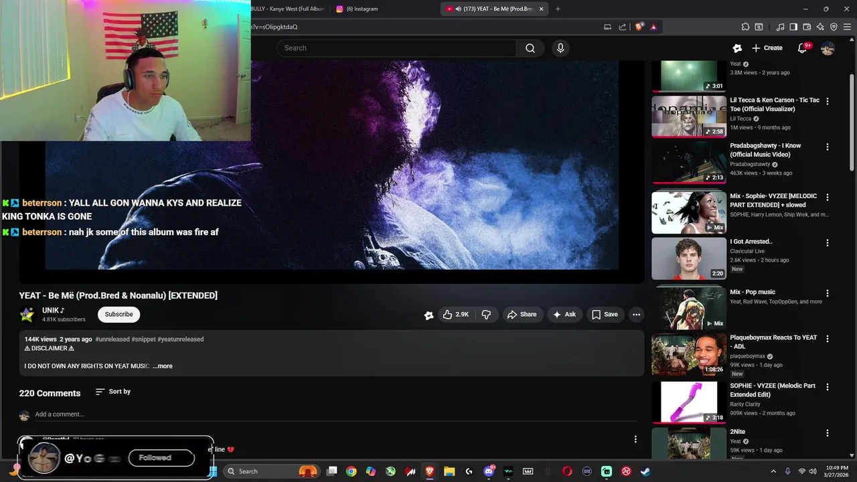Open Brave playlist music note icon
Image resolution: width=857 pixels, height=482 pixels.
point(780,27)
